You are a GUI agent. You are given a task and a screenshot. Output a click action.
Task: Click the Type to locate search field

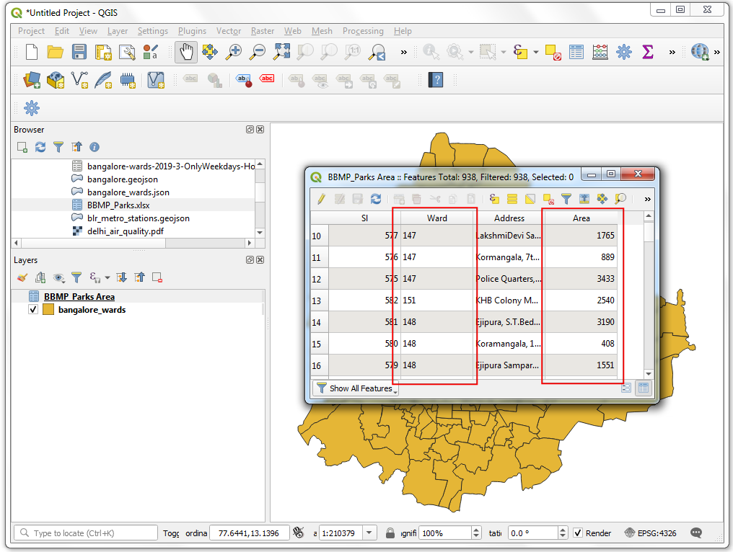point(85,533)
